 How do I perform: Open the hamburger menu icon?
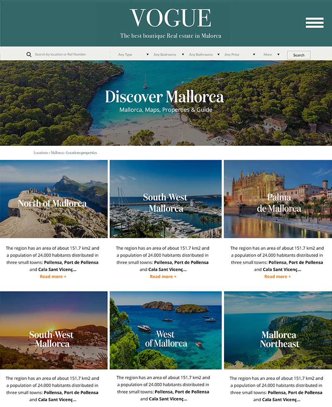pyautogui.click(x=315, y=22)
